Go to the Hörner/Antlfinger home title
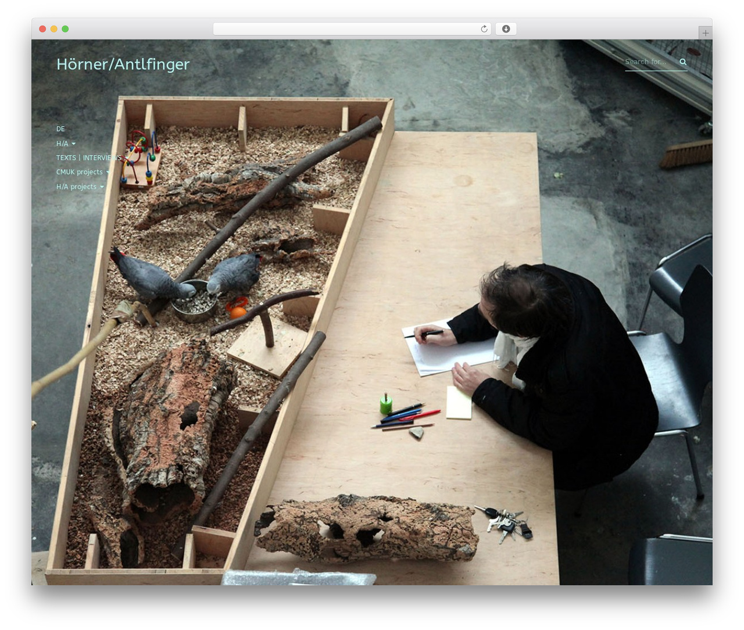This screenshot has width=744, height=630. click(123, 64)
